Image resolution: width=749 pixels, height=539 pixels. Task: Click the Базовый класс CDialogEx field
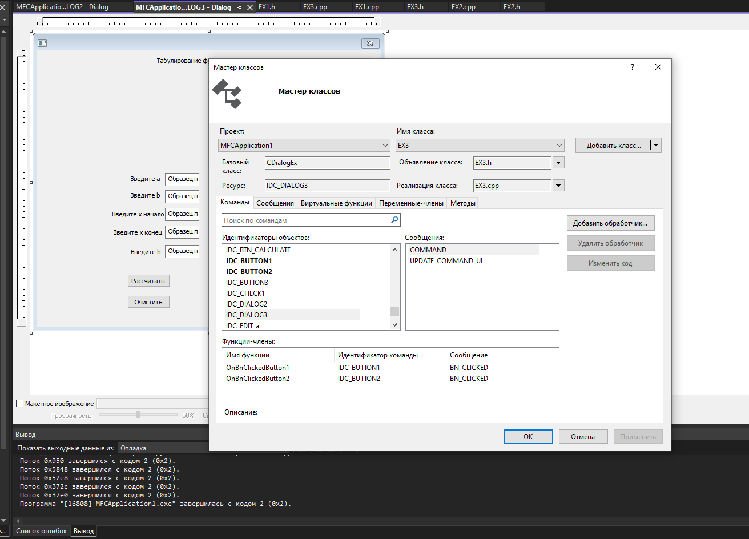click(328, 163)
